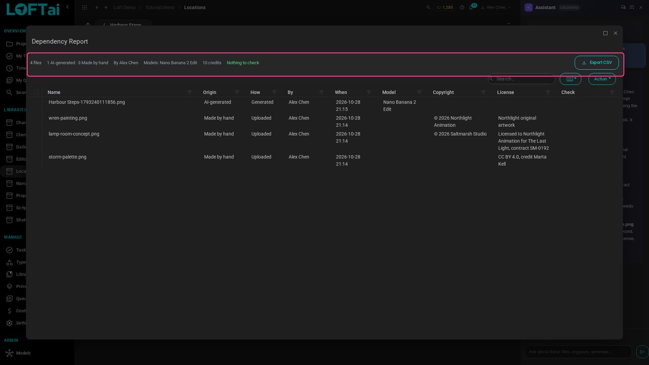649x365 pixels.
Task: Click the 'Northlight original artwork' license cell
Action: (517, 122)
